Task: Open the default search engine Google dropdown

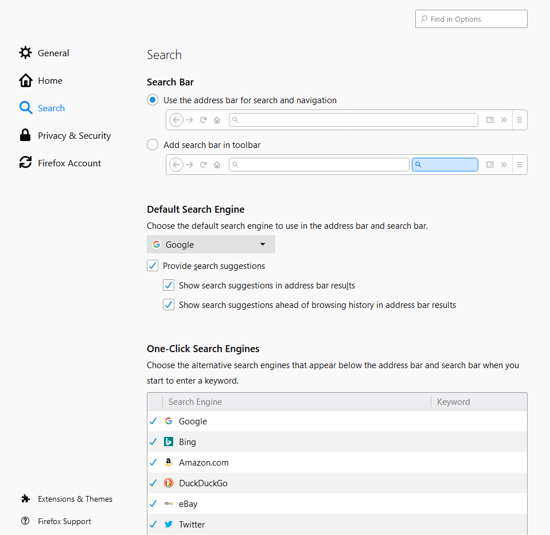Action: [x=211, y=244]
